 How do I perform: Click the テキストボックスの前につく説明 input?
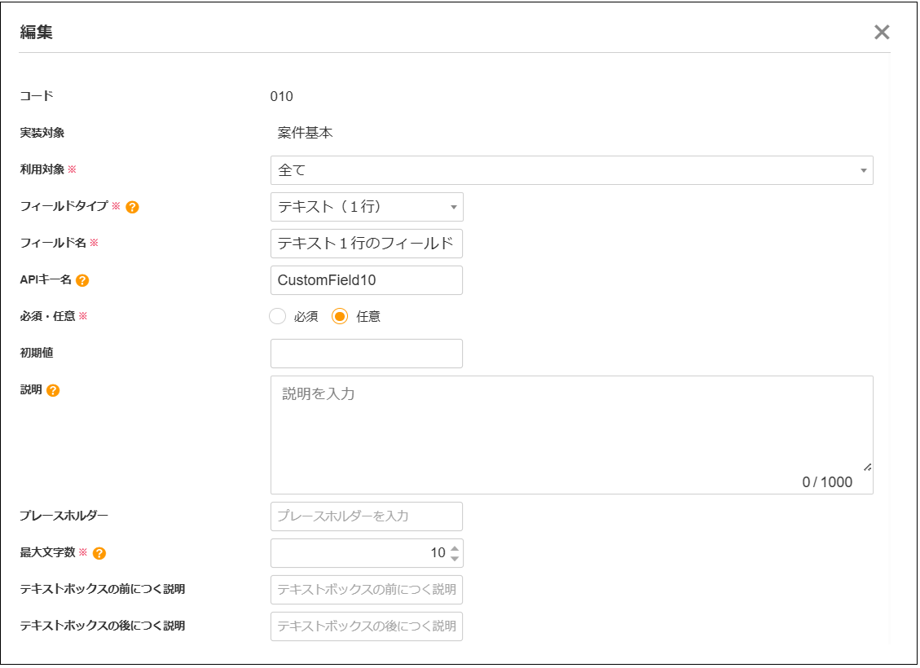[367, 590]
